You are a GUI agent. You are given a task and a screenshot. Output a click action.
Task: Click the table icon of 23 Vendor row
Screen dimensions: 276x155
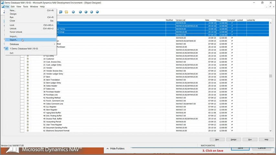(x=28, y=68)
